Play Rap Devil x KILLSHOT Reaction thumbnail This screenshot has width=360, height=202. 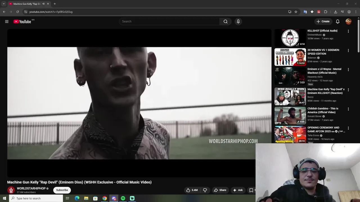point(290,96)
